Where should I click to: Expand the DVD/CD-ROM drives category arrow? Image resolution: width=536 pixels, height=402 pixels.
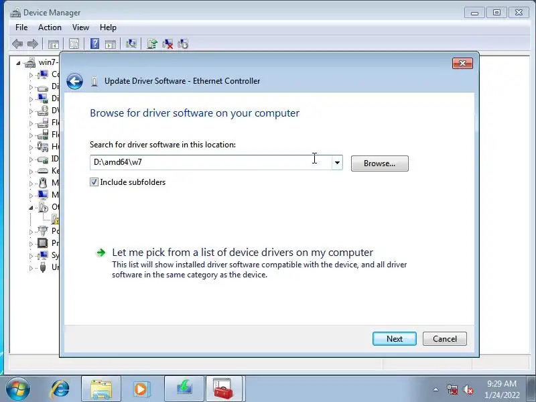pyautogui.click(x=31, y=111)
